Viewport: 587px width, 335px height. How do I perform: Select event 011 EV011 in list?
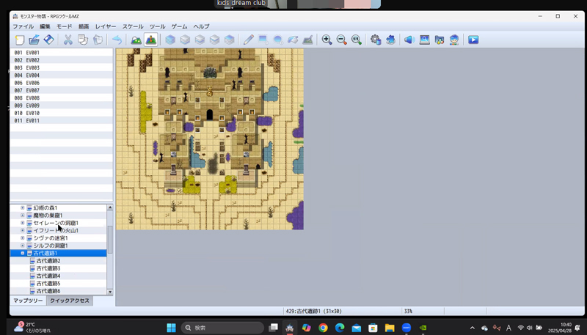62,120
